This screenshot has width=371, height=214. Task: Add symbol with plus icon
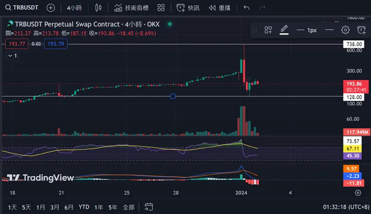pyautogui.click(x=51, y=8)
